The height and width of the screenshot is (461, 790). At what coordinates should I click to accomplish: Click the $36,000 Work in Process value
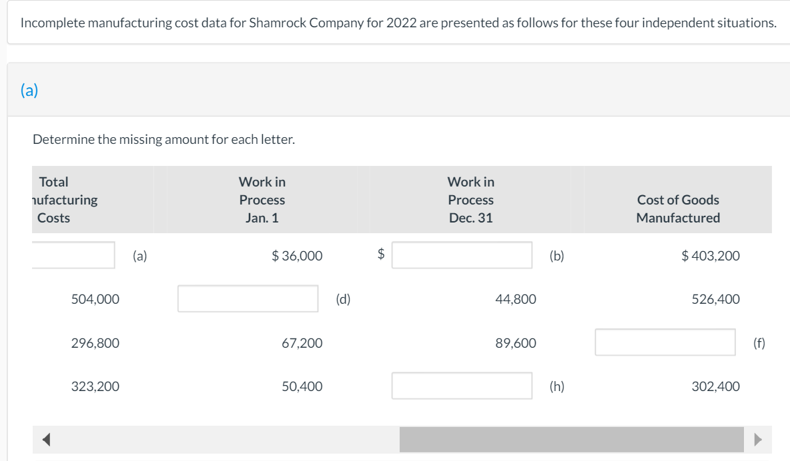297,256
